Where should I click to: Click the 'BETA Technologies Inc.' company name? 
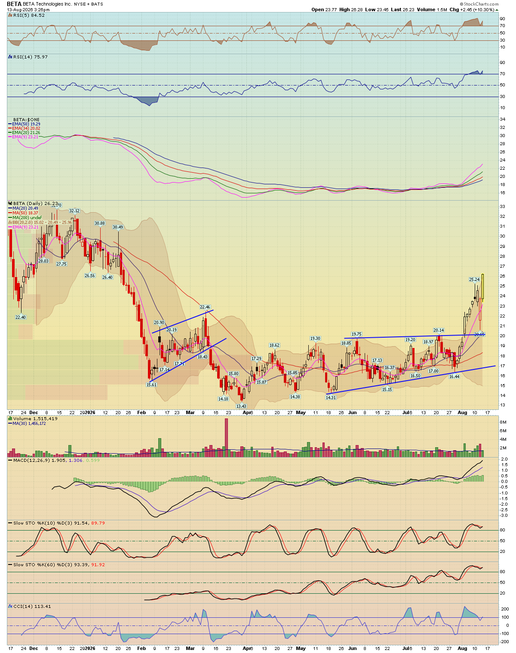(47, 4)
